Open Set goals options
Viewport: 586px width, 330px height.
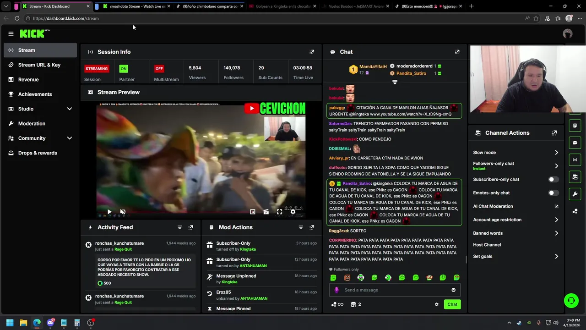point(515,257)
